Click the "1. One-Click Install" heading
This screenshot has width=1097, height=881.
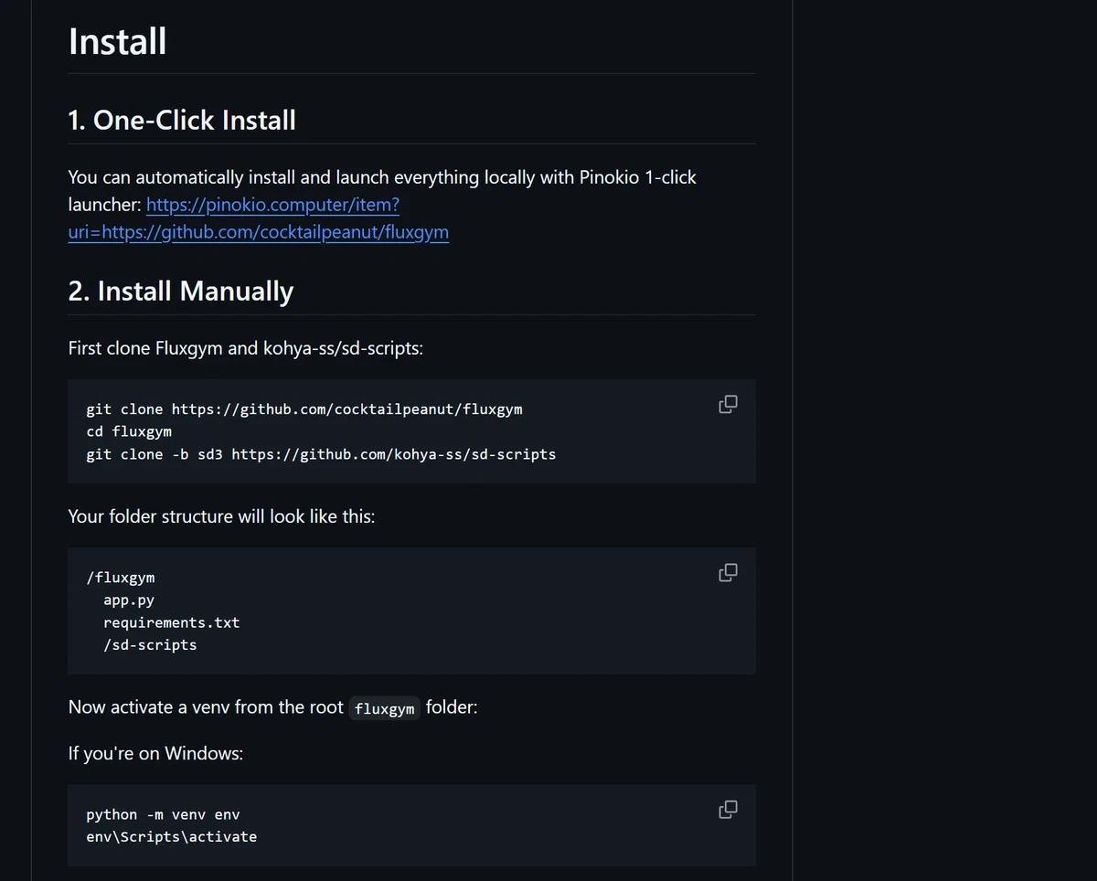(182, 121)
